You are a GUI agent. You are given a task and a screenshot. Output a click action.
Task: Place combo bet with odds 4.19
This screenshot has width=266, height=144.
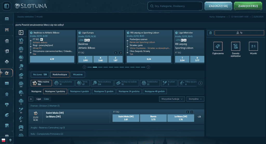pyautogui.click(x=52, y=59)
